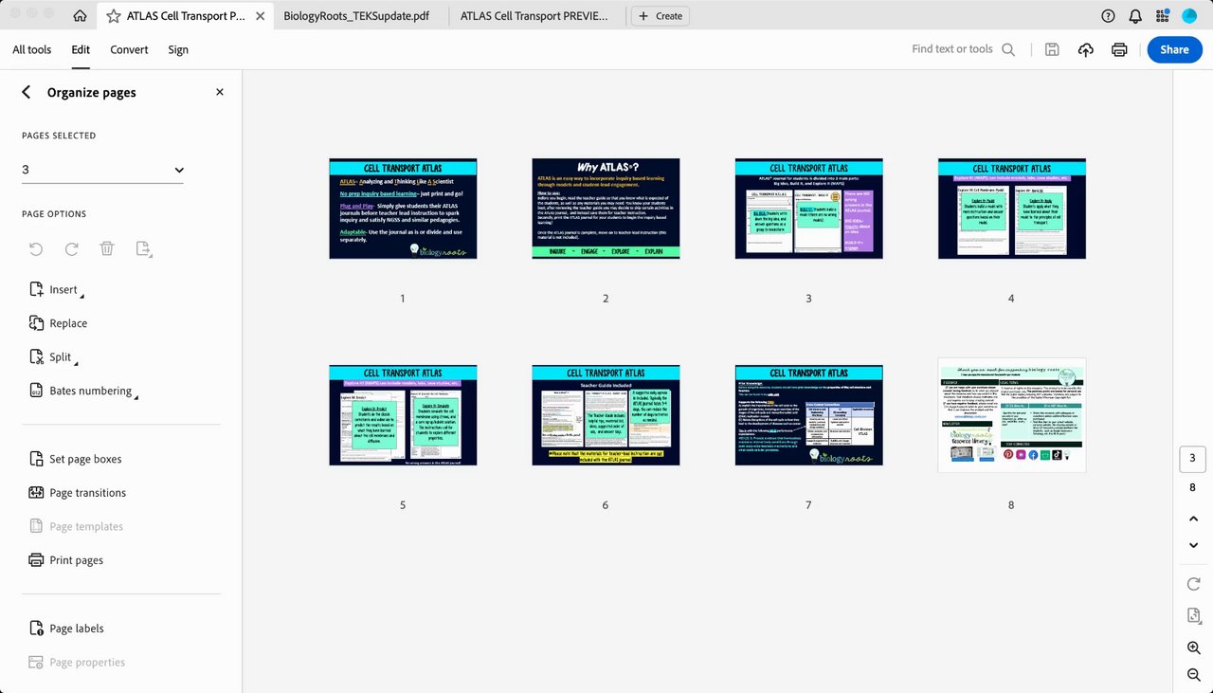Print the document with printer icon
Viewport: 1213px width, 693px height.
pos(1119,49)
